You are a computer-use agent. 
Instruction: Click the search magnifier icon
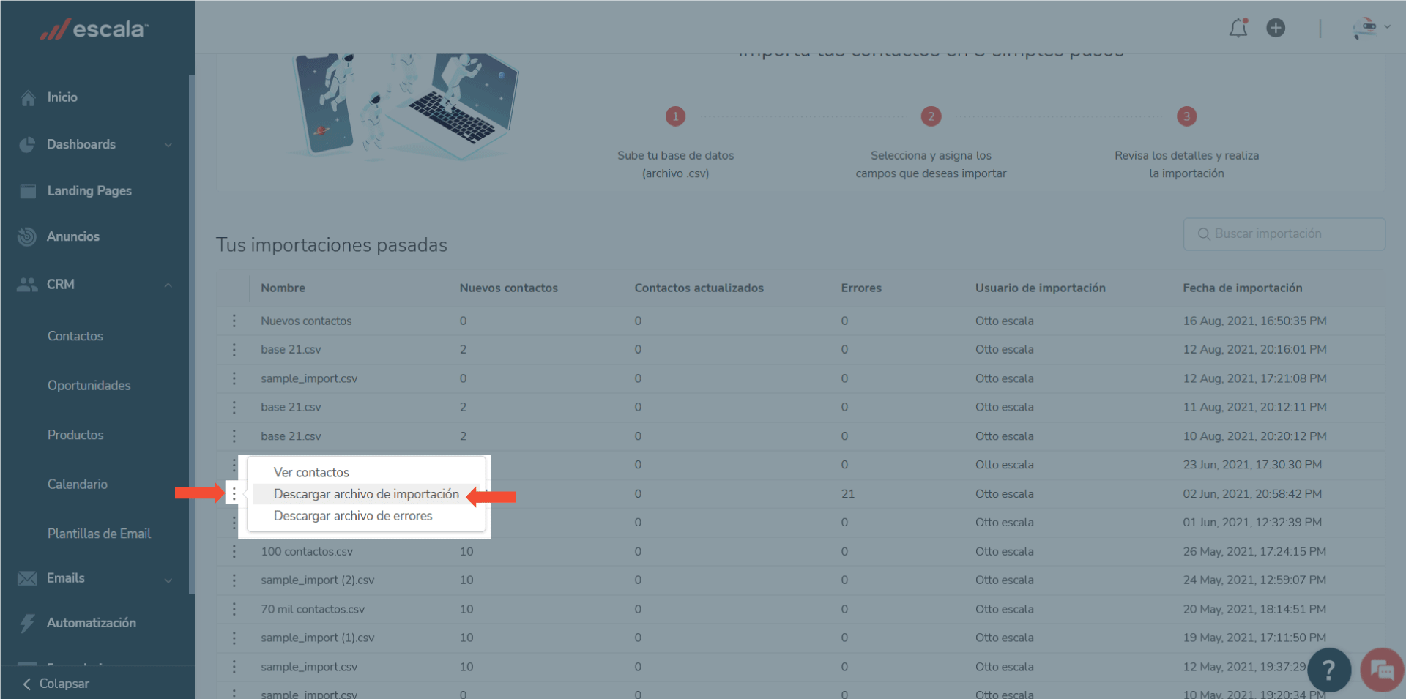pos(1203,234)
